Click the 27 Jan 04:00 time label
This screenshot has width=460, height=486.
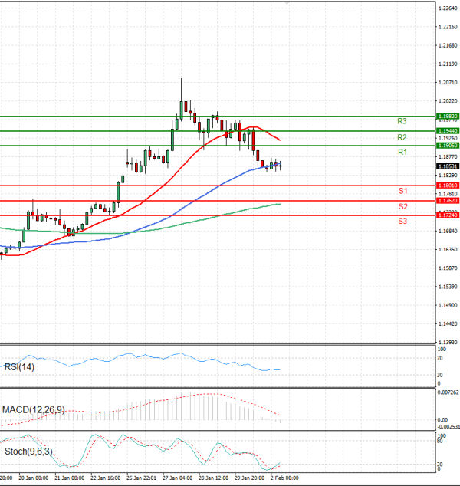[177, 477]
